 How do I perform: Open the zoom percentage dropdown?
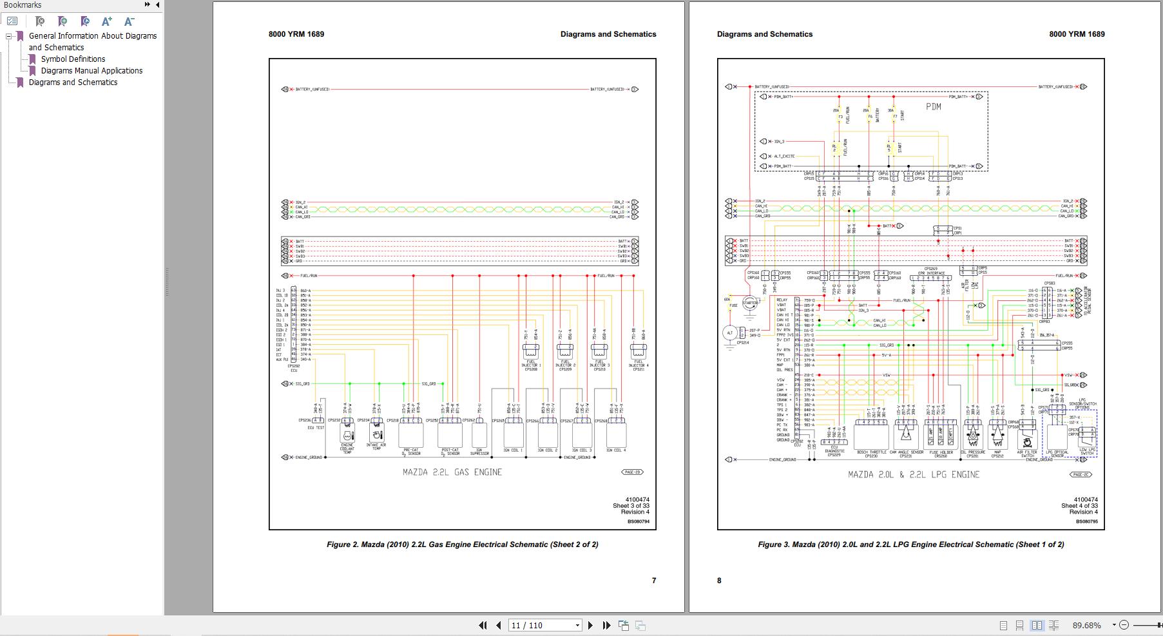coord(1115,625)
